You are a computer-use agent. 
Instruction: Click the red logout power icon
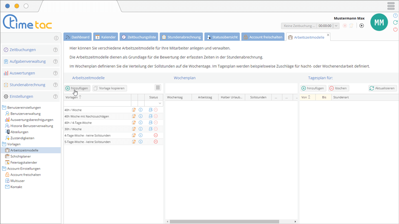[395, 30]
